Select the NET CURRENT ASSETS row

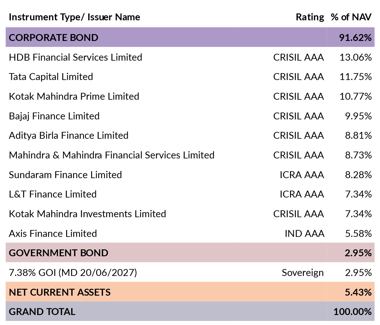click(190, 292)
